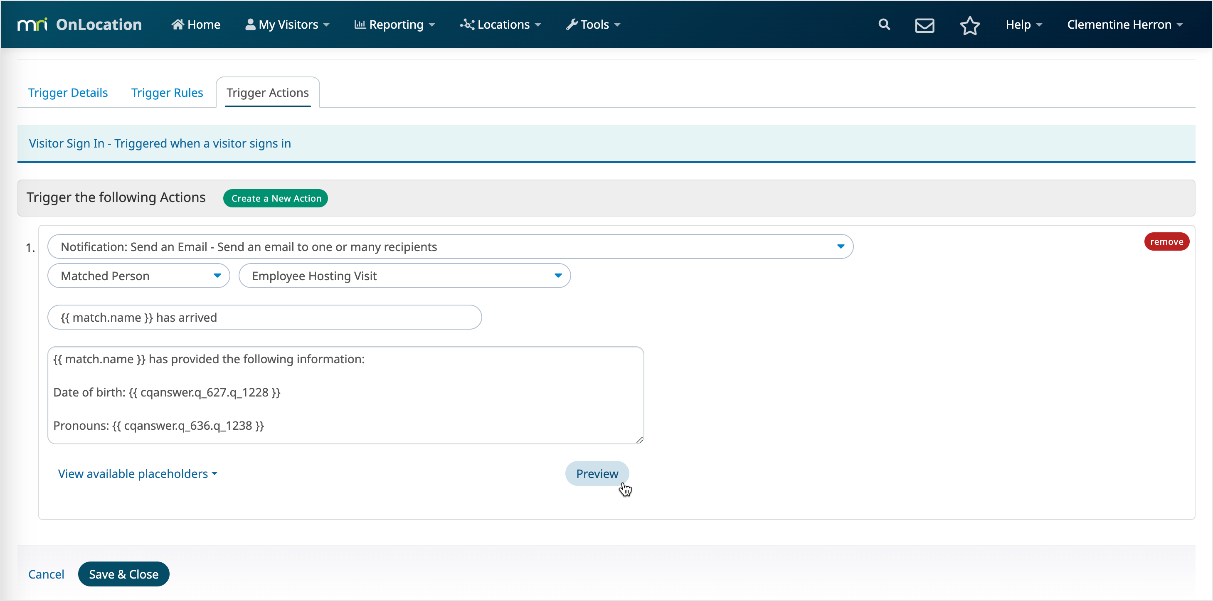Open the Reporting menu

(x=394, y=25)
